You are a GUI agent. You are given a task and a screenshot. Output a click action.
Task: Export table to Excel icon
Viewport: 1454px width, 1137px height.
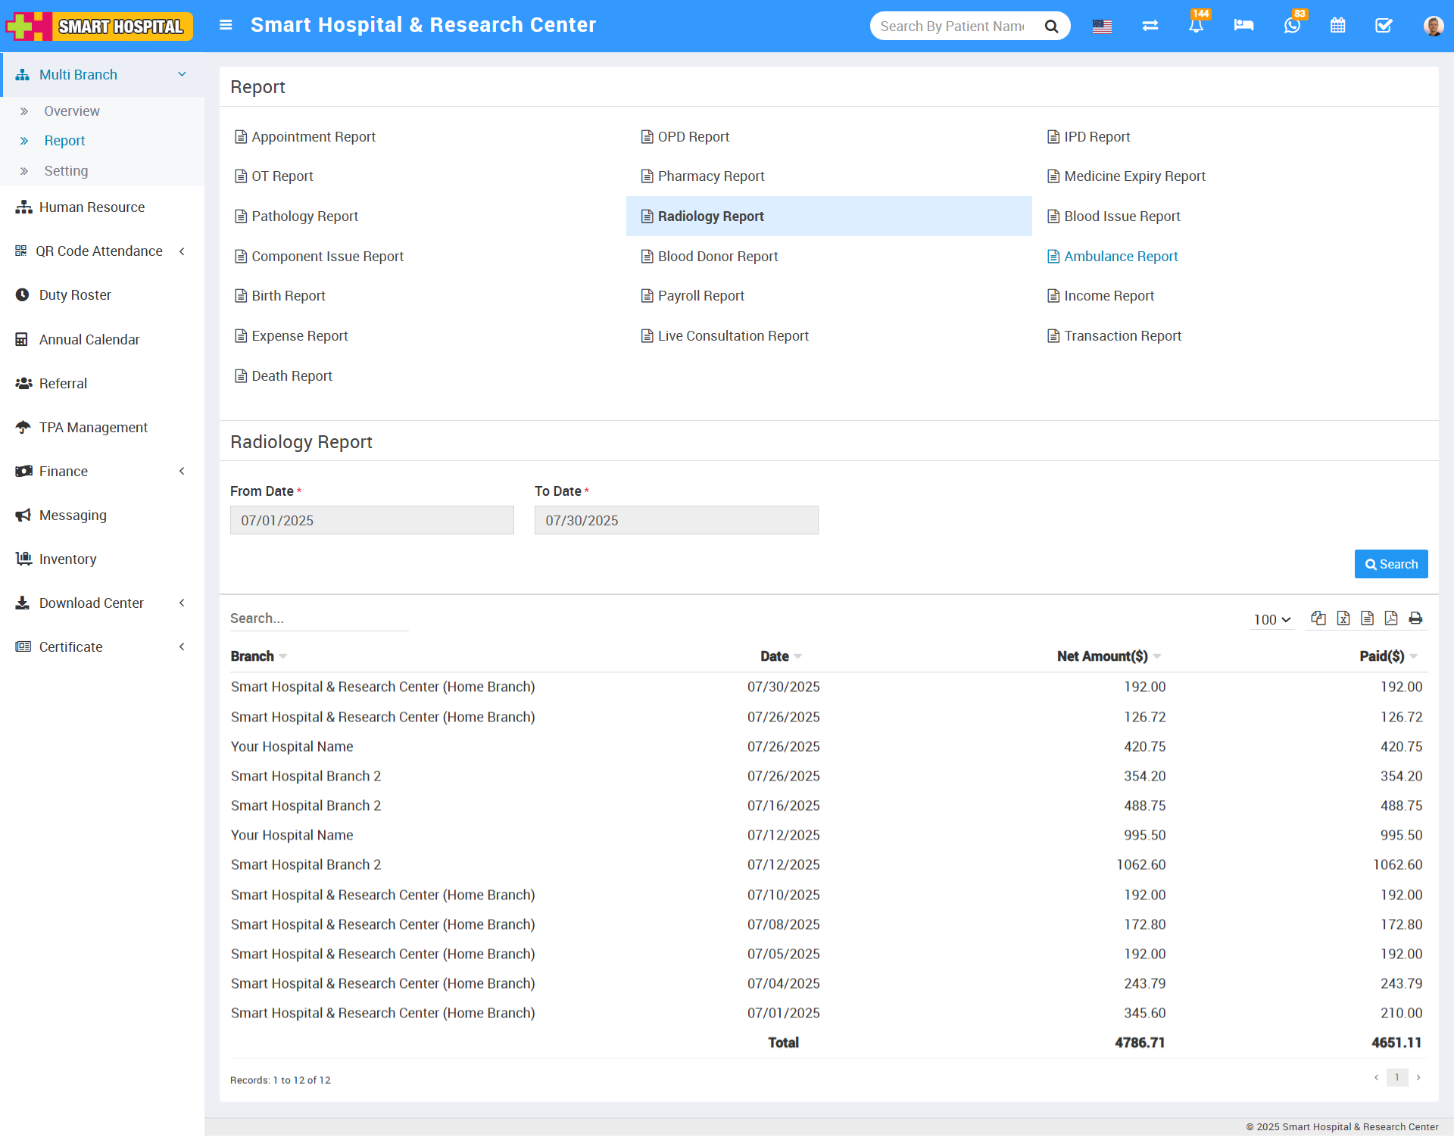point(1343,618)
